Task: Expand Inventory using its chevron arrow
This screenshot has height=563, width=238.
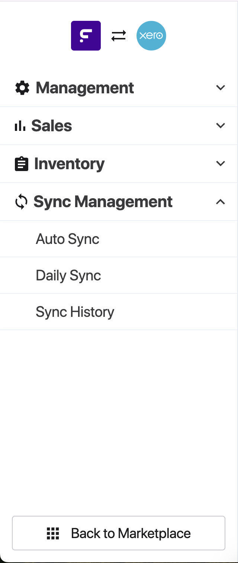Action: point(221,164)
